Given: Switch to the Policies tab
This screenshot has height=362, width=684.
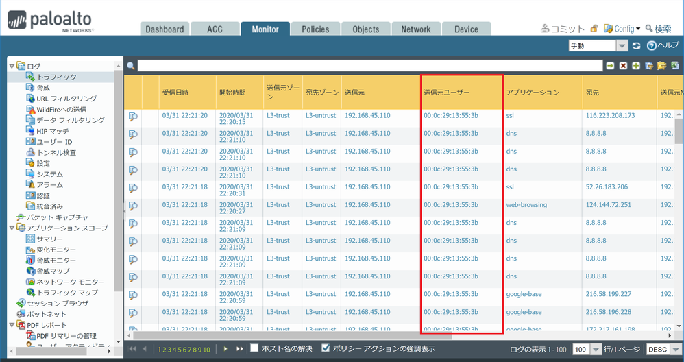Looking at the screenshot, I should coord(315,29).
